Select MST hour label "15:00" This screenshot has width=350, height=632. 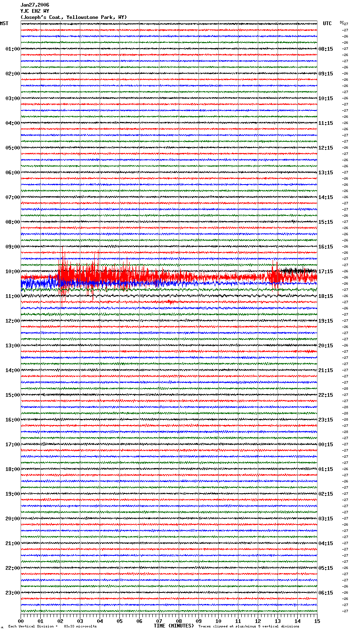click(13, 395)
